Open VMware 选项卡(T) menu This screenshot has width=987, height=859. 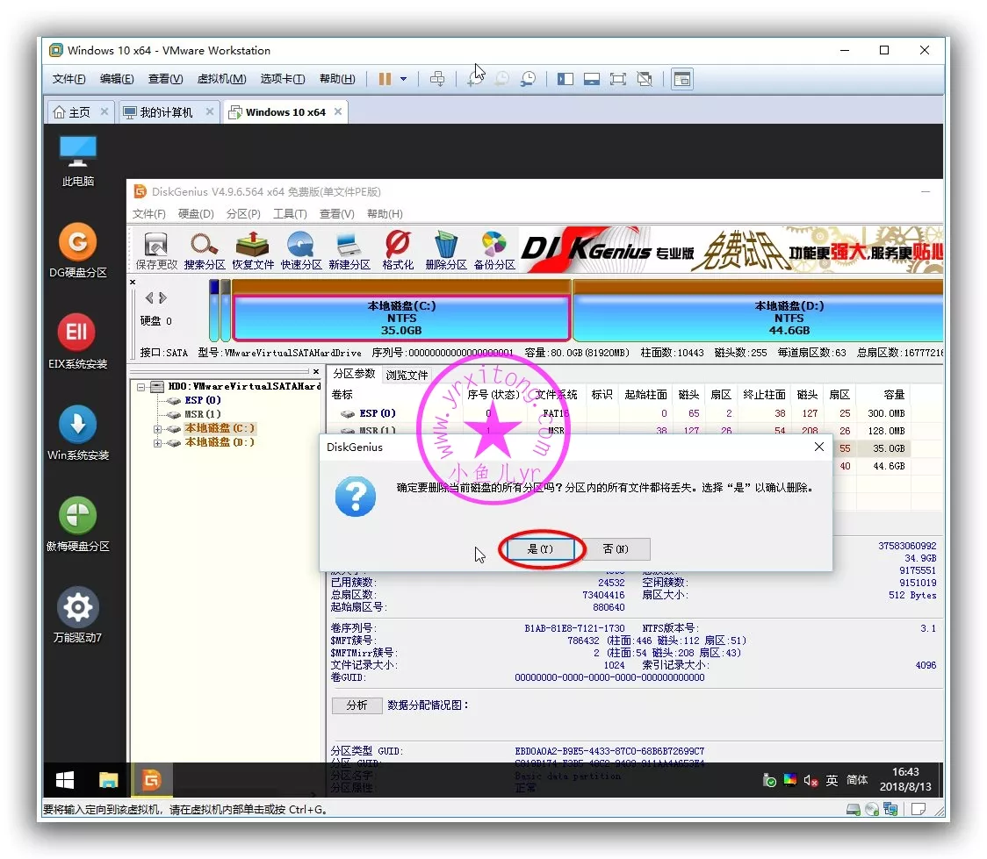[x=283, y=79]
